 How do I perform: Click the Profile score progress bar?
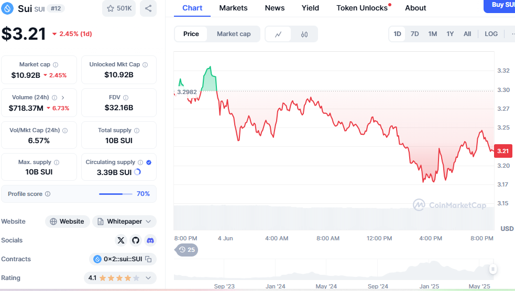[115, 194]
